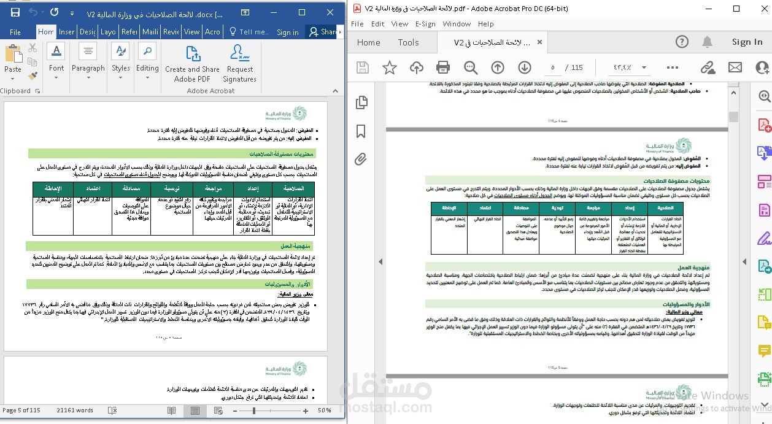Click the page number field in Acrobat

[553, 67]
